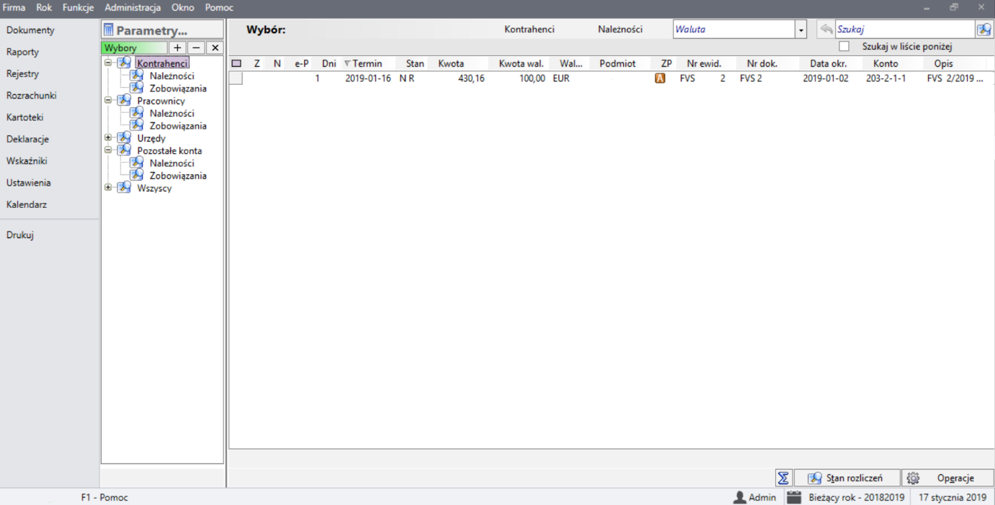The image size is (995, 505).
Task: Click the orange A icon in ZP column
Action: [x=660, y=78]
